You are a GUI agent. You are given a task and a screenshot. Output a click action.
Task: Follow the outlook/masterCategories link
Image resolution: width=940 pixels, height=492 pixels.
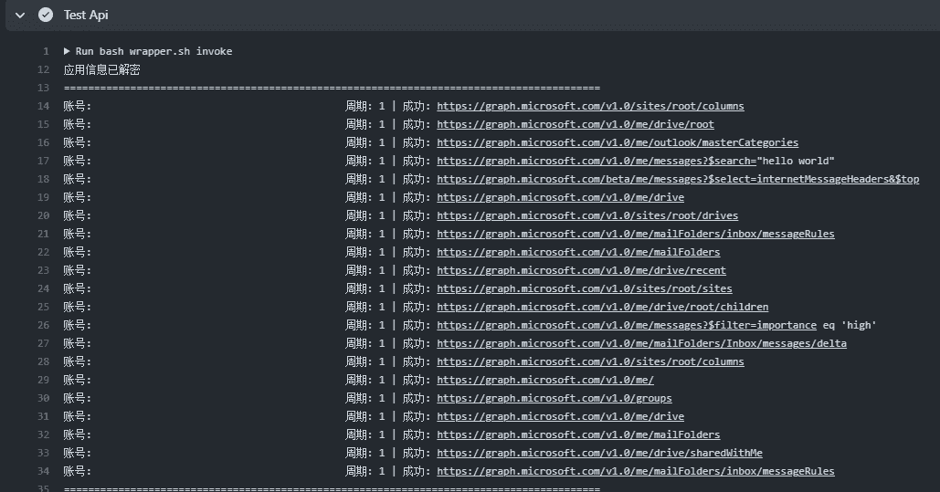point(617,142)
